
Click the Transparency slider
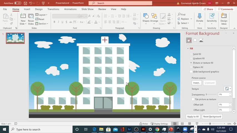(211, 94)
